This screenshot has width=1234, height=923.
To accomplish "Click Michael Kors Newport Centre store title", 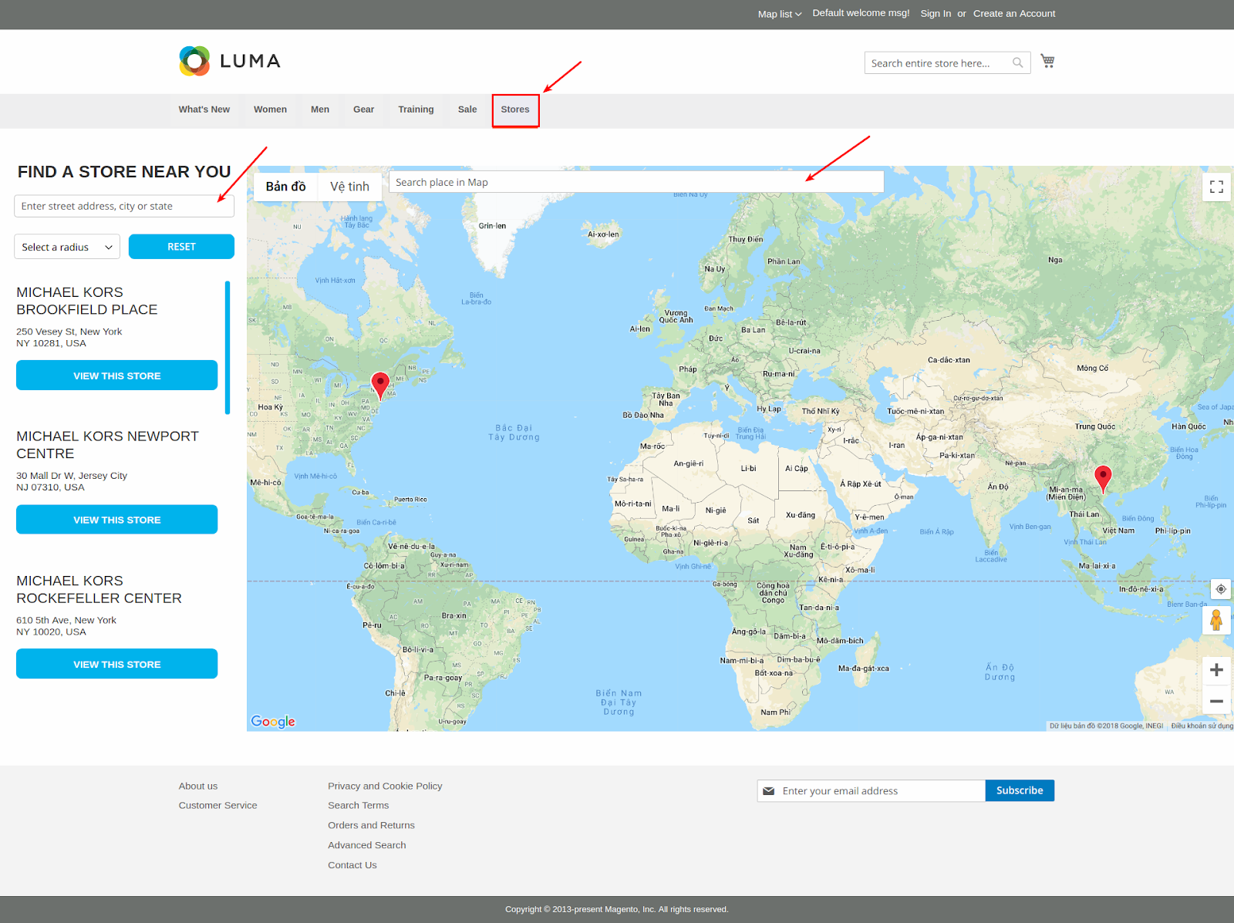I will tap(107, 445).
